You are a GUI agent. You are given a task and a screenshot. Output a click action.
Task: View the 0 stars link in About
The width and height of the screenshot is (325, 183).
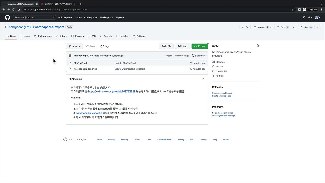(x=218, y=67)
